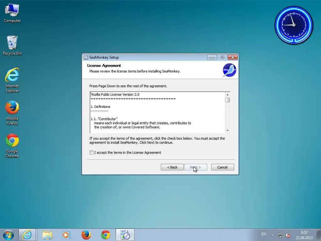
Task: Close the SeaMonkey Setup window
Action: tap(233, 57)
